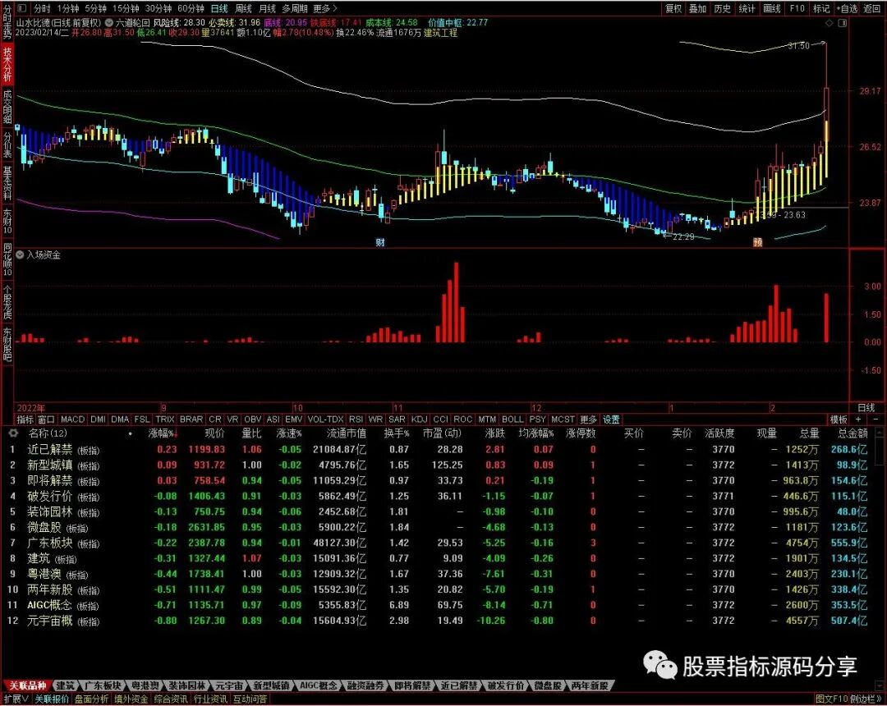887x706 pixels.
Task: Expand the 扩展 menu at bottom left
Action: (x=16, y=699)
